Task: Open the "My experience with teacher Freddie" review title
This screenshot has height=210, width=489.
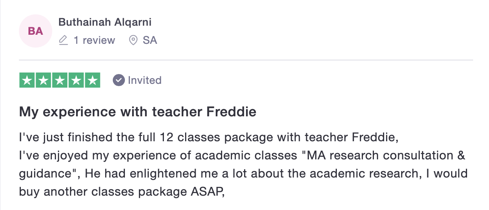Action: point(138,112)
